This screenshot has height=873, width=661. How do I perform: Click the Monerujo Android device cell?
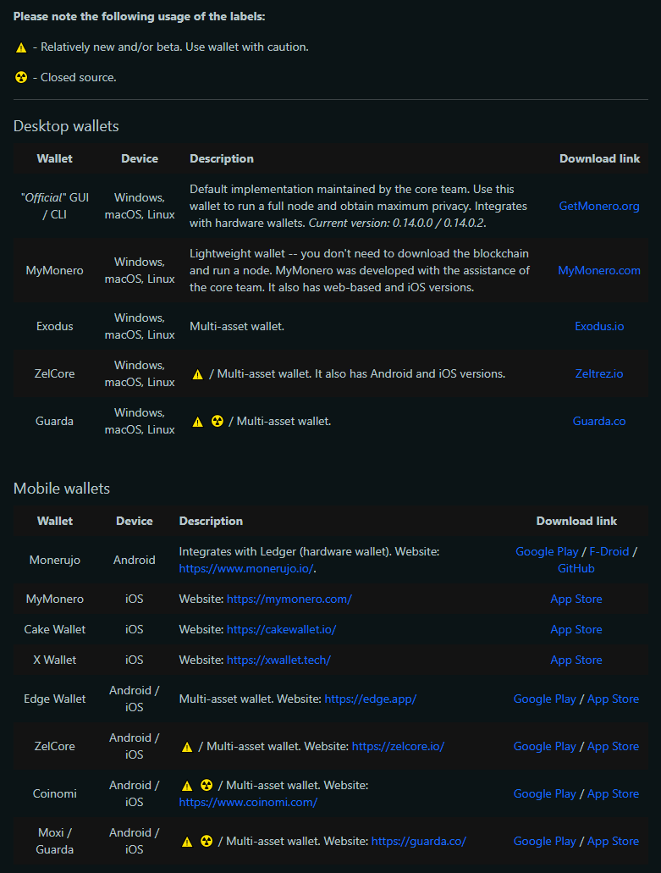tap(134, 560)
